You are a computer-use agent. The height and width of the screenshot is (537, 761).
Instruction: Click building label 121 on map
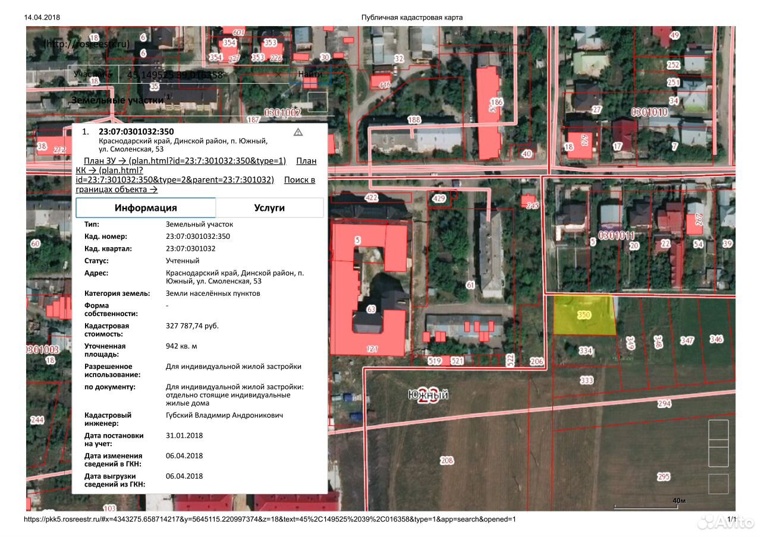coord(372,349)
